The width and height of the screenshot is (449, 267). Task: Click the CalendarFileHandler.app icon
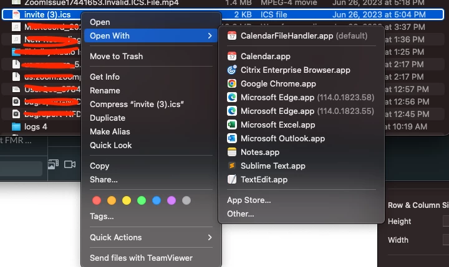(x=232, y=35)
